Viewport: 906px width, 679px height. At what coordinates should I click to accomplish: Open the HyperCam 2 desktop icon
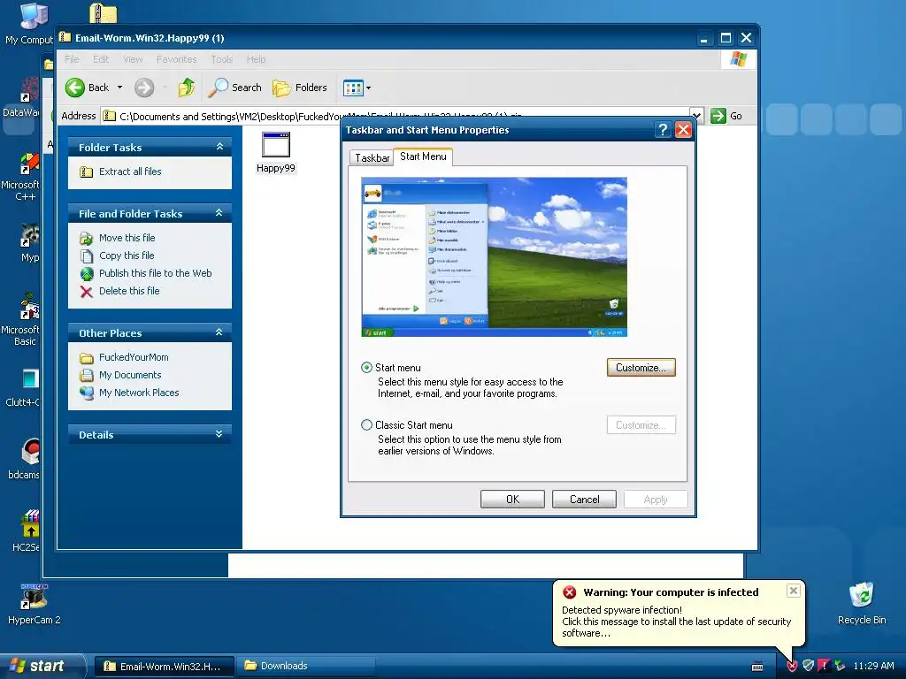pos(35,605)
